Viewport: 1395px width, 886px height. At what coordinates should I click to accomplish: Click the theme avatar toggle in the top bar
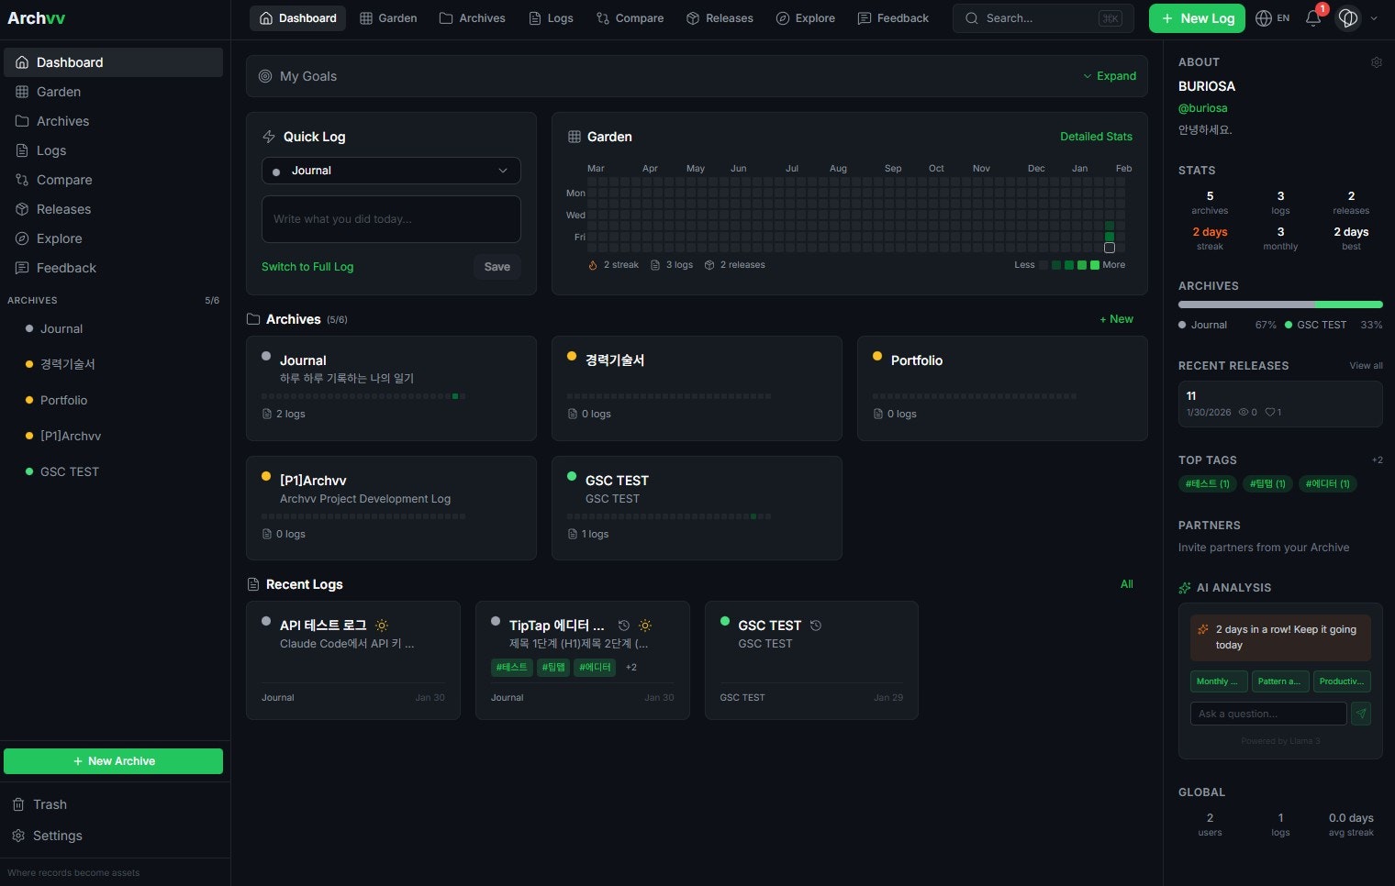(1348, 17)
